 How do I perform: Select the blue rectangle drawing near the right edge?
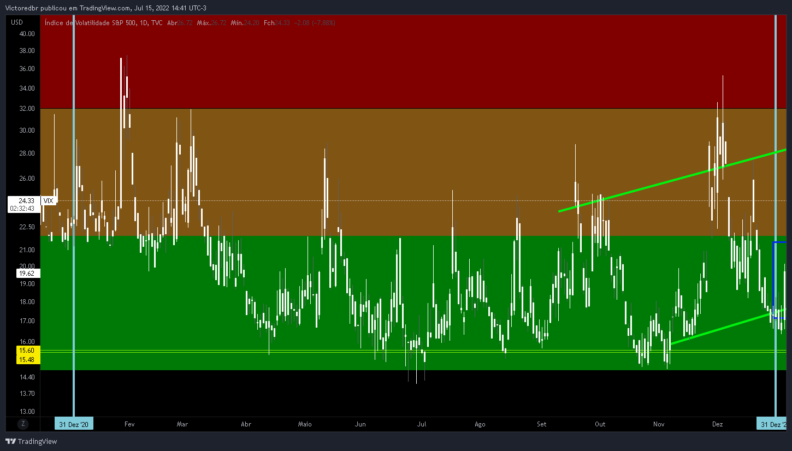(x=779, y=280)
